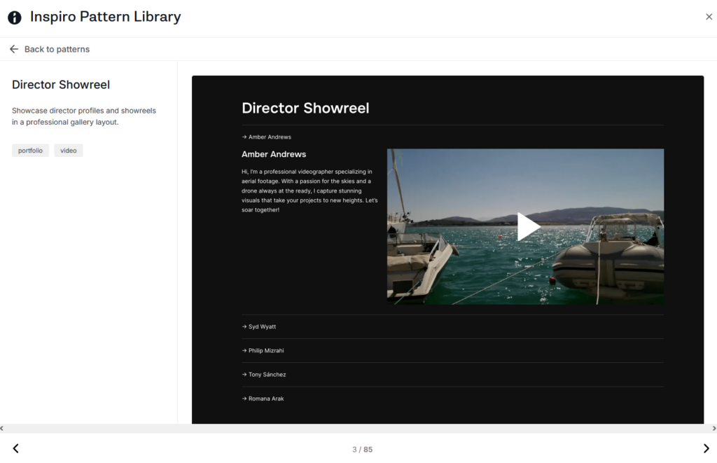This screenshot has height=463, width=717.
Task: Expand the Tony Sánchez row
Action: (453, 374)
